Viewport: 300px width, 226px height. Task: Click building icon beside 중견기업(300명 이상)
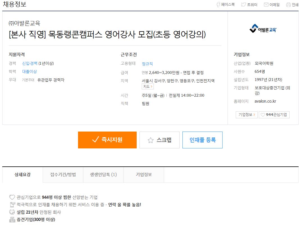click(x=12, y=220)
